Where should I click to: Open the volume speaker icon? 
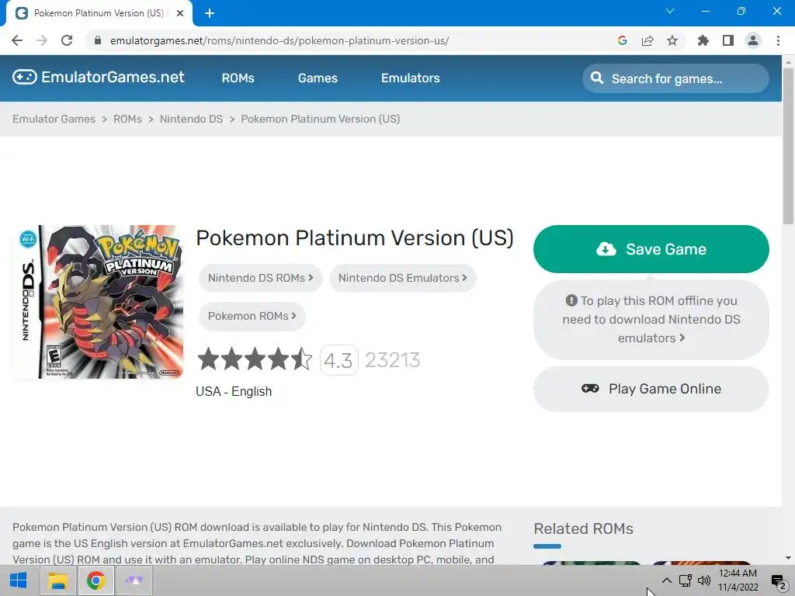(704, 580)
